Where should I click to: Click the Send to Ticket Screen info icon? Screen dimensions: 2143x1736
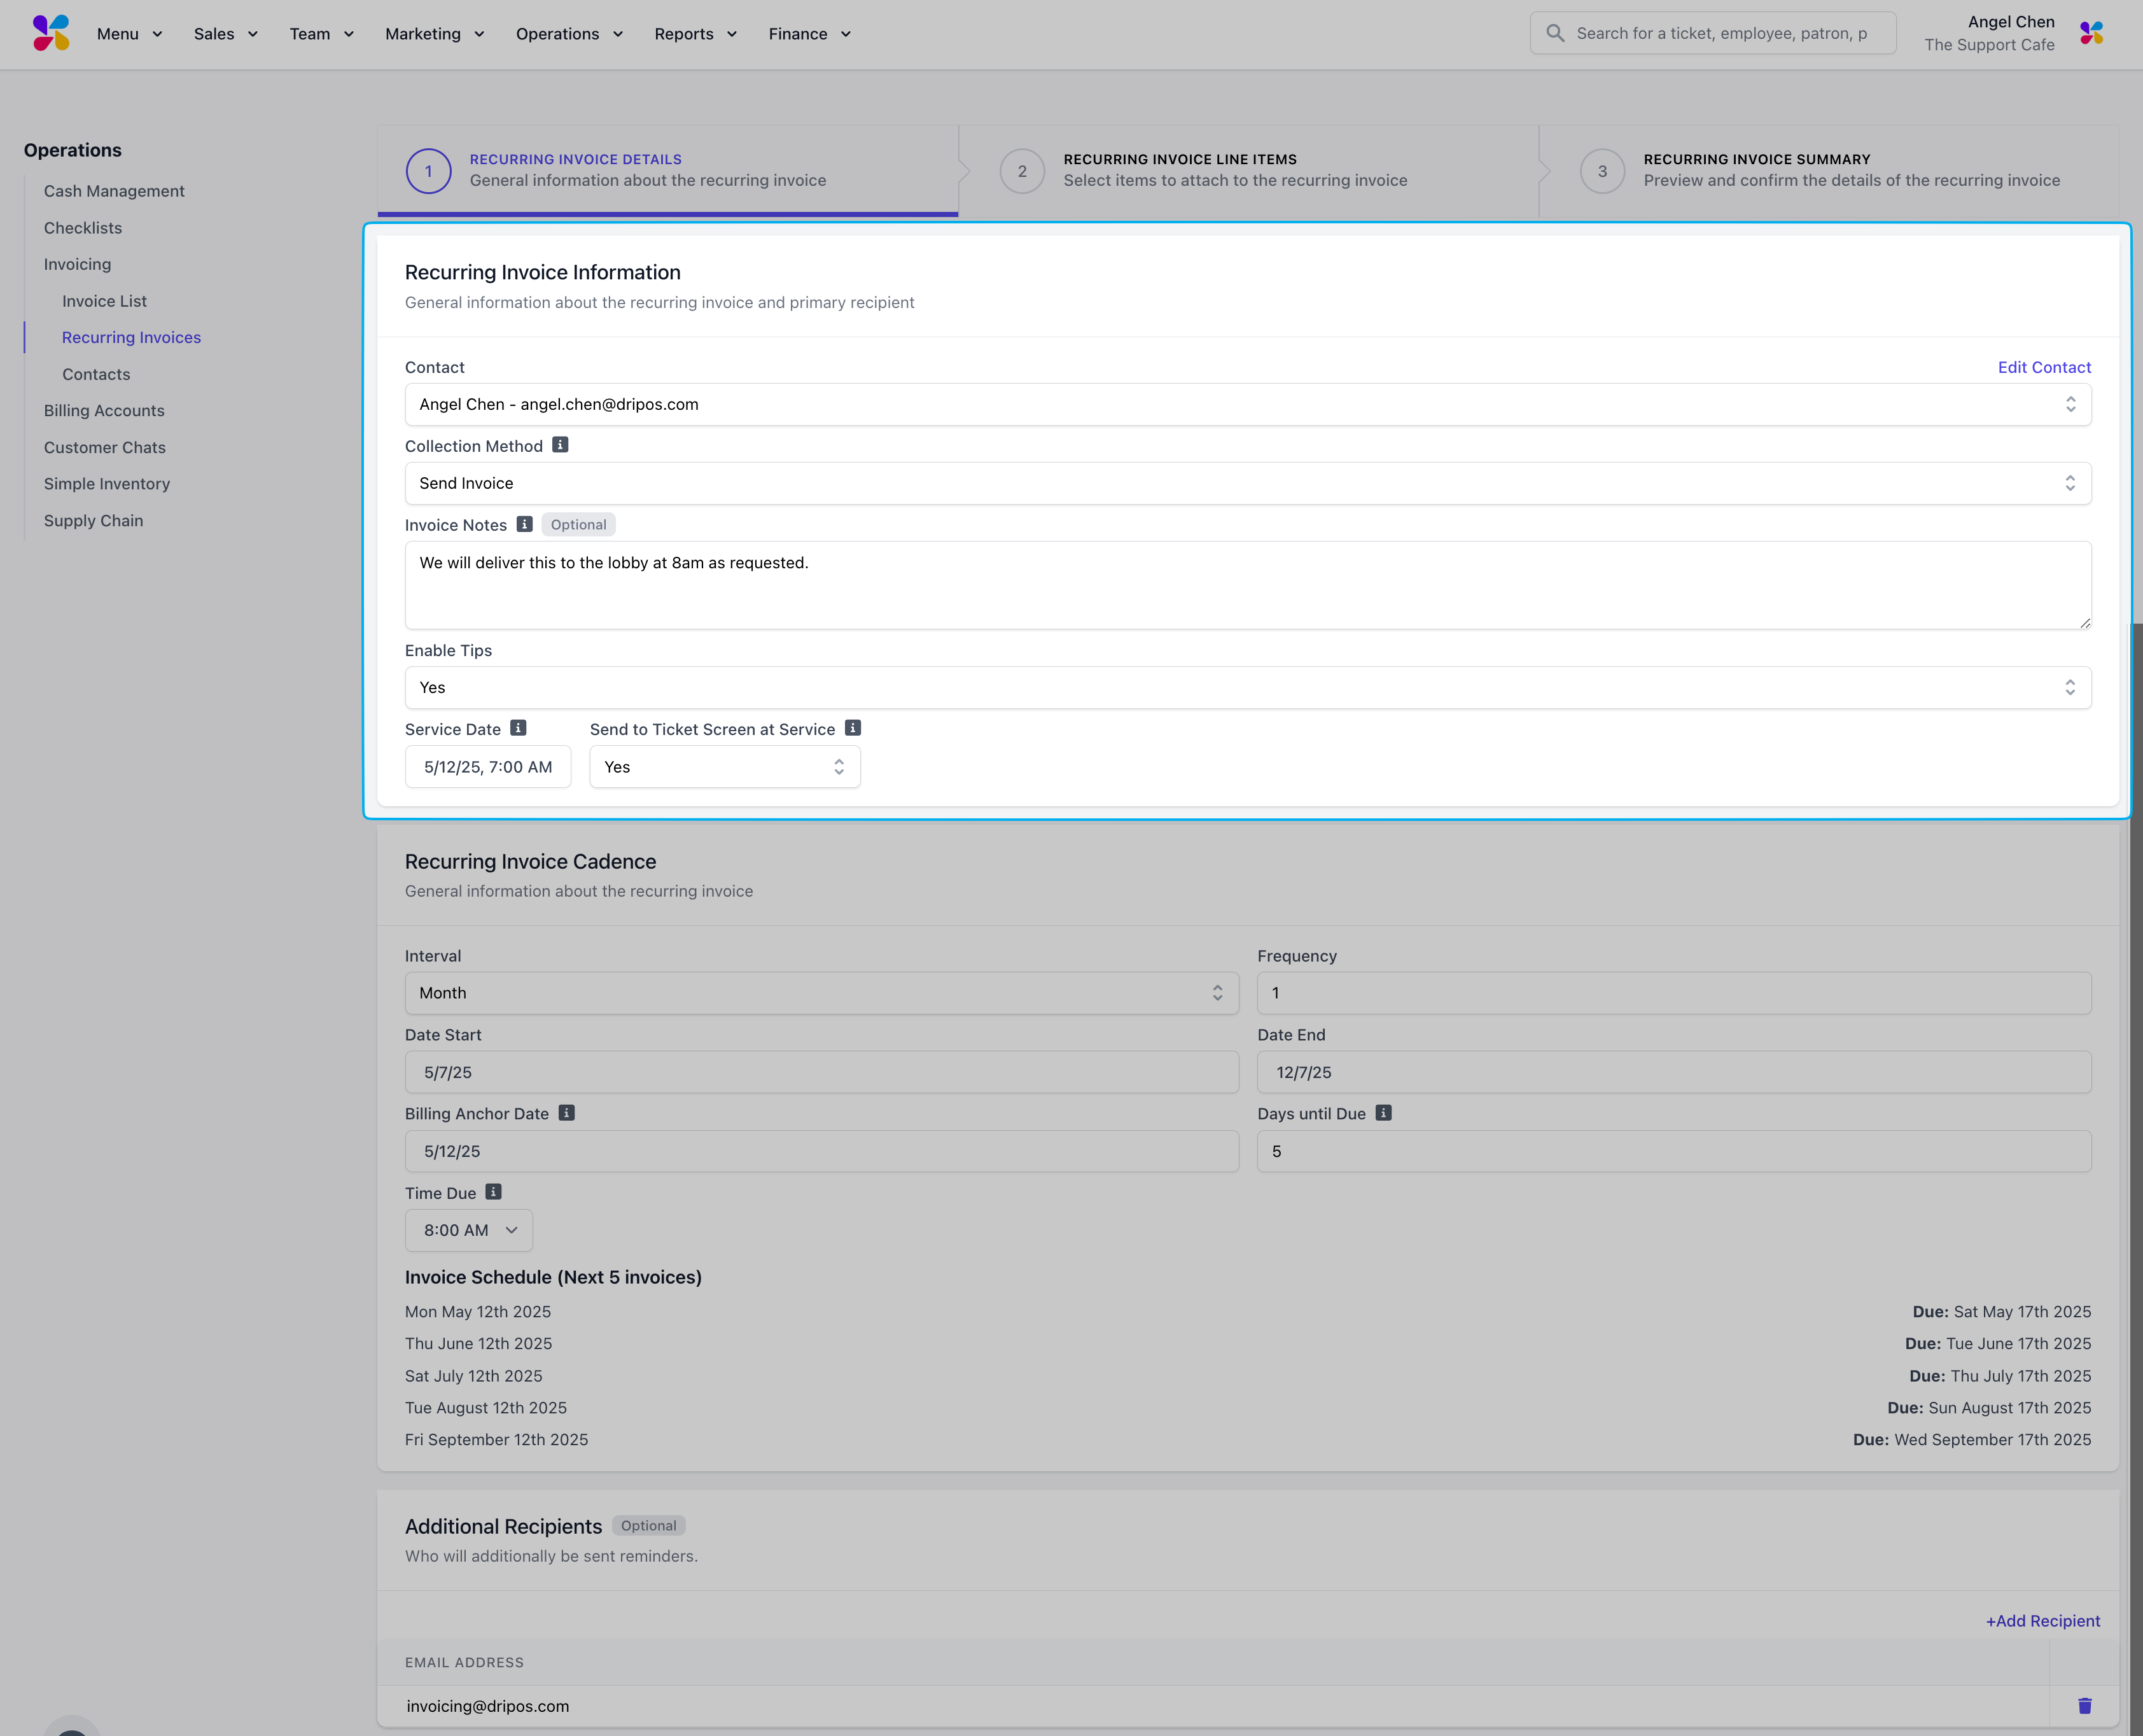[x=852, y=728]
